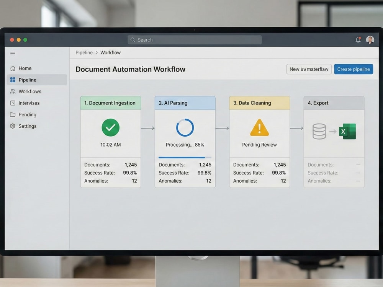
Task: Click the Document Automation Workflow title
Action: tap(131, 69)
